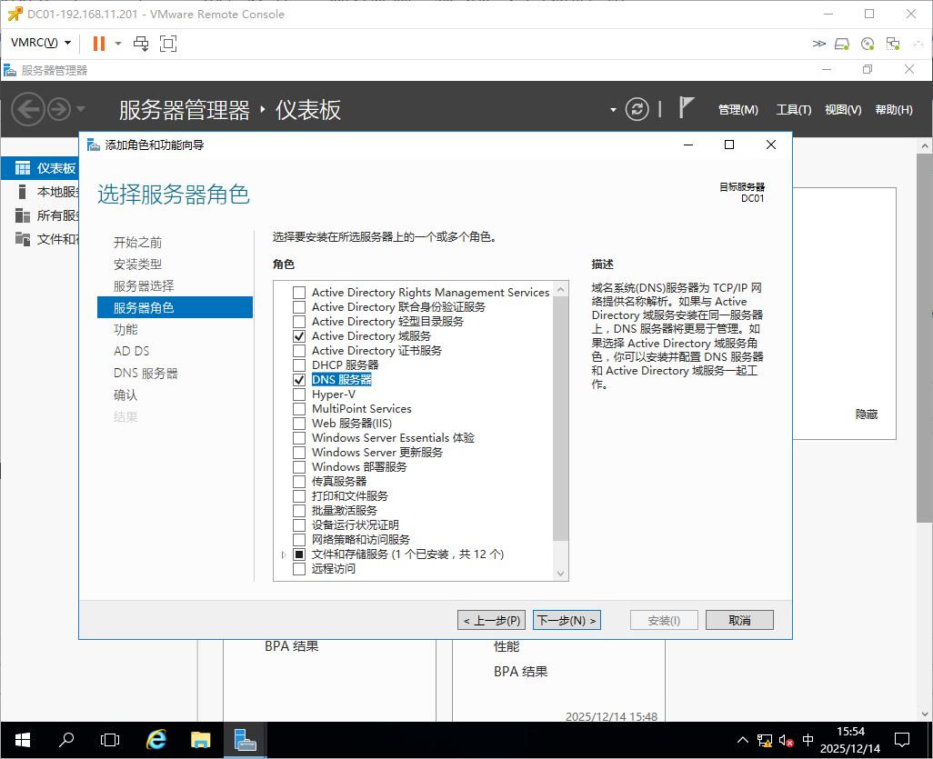The height and width of the screenshot is (759, 933).
Task: Click file and storage services sidebar icon
Action: coord(22,239)
